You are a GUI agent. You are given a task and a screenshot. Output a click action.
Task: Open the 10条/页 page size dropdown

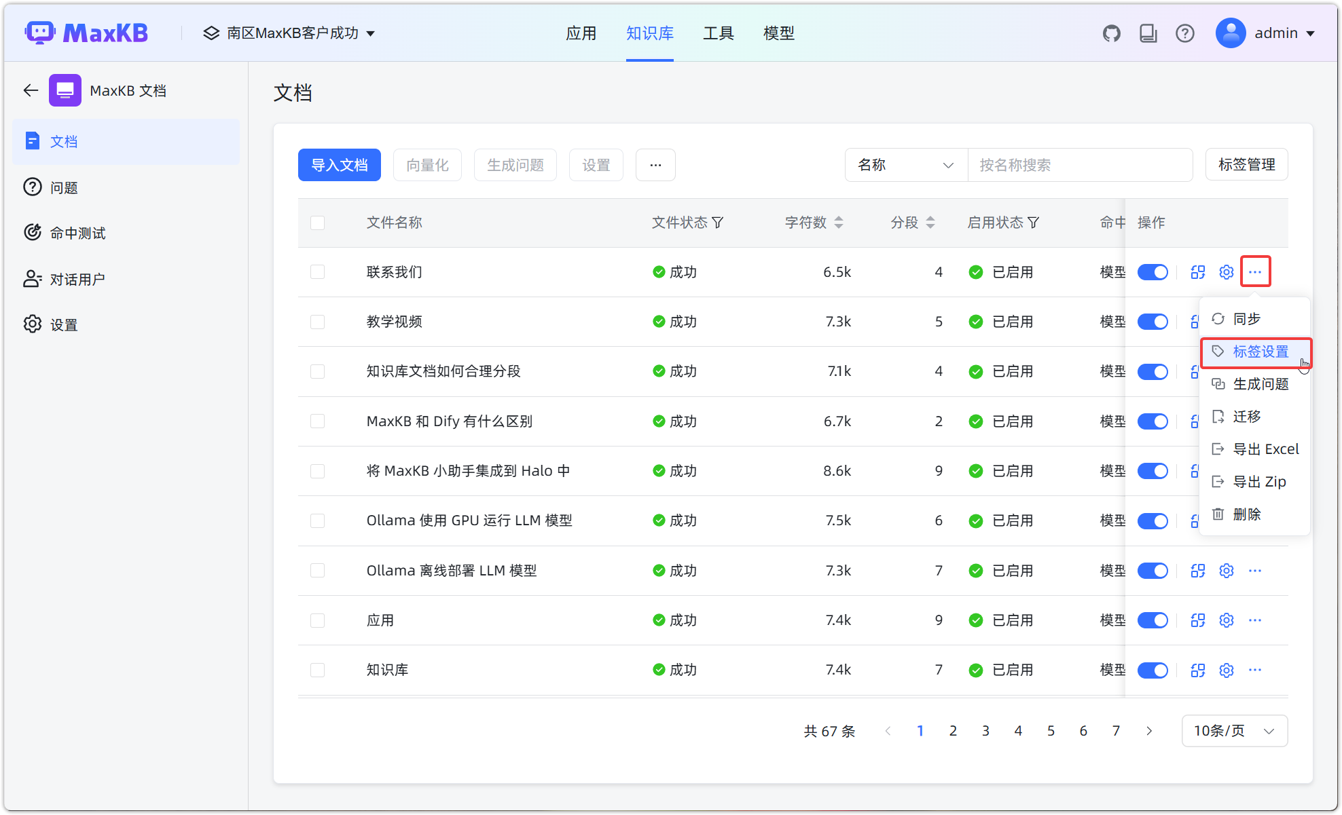coord(1234,731)
